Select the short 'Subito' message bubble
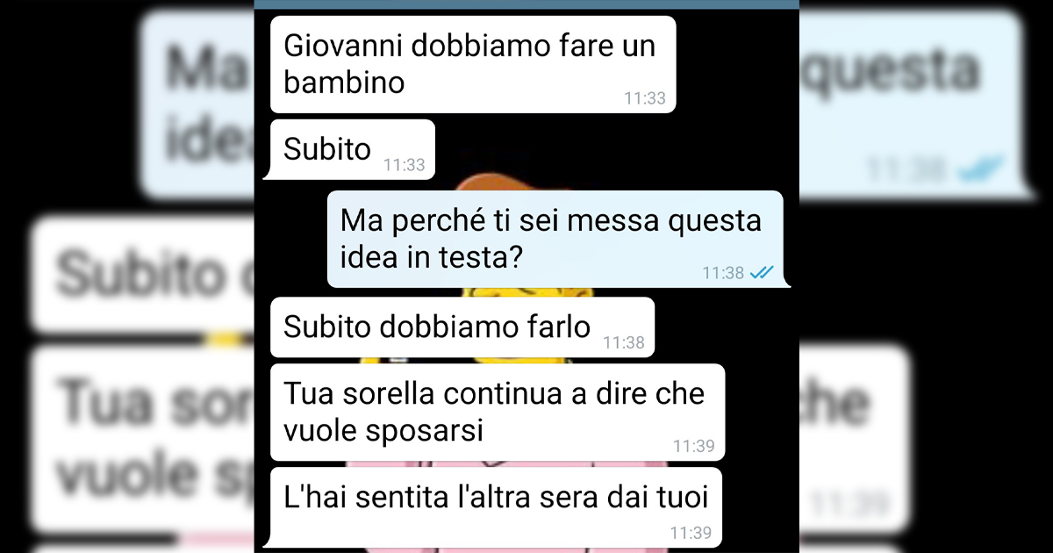This screenshot has height=553, width=1053. [x=349, y=149]
